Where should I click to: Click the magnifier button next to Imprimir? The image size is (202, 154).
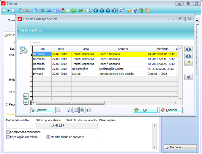[58, 110]
